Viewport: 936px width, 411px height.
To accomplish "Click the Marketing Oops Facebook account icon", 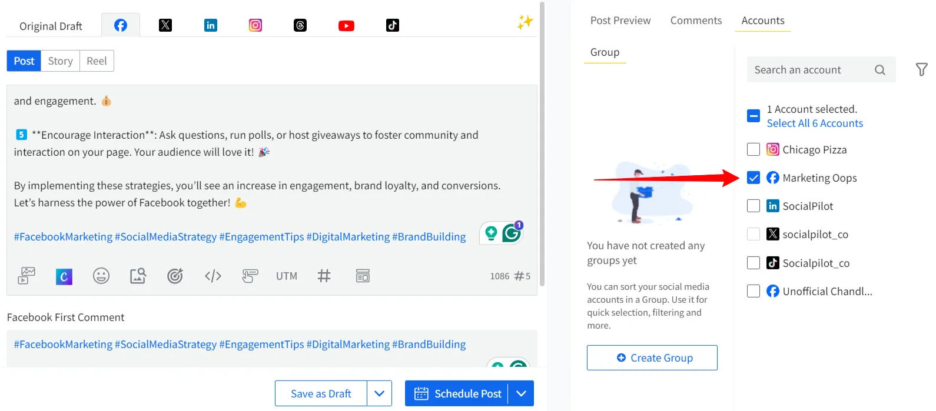I will coord(773,178).
